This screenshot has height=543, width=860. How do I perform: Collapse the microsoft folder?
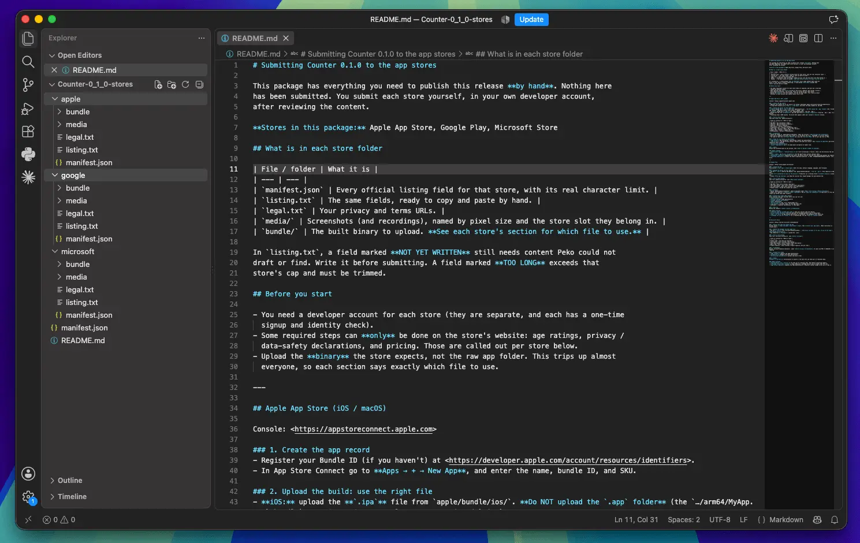click(55, 252)
